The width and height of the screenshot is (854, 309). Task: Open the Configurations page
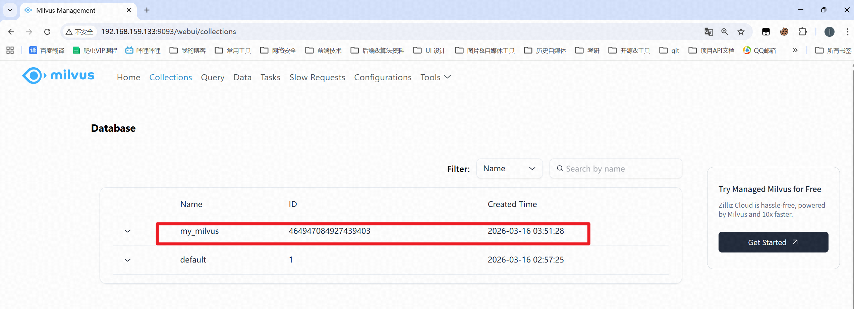click(383, 77)
